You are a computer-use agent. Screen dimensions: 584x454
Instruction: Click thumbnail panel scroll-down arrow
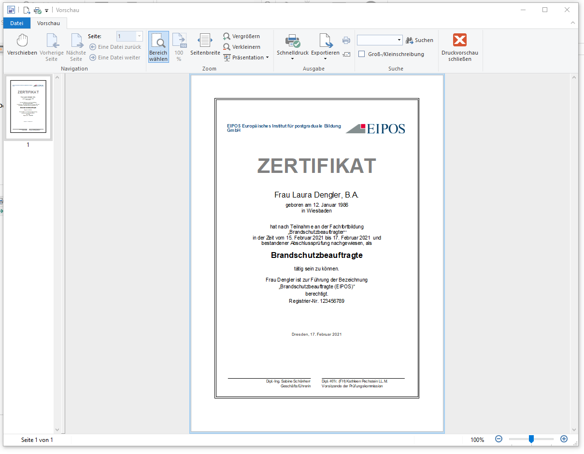(57, 429)
